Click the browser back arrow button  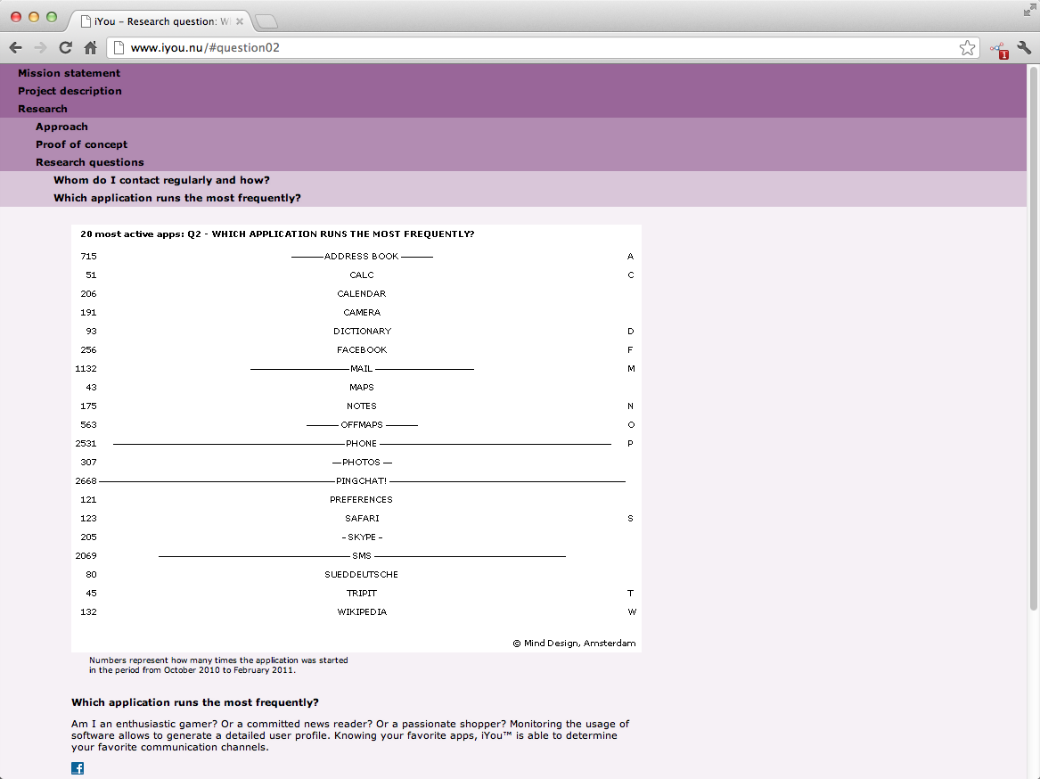(x=15, y=48)
